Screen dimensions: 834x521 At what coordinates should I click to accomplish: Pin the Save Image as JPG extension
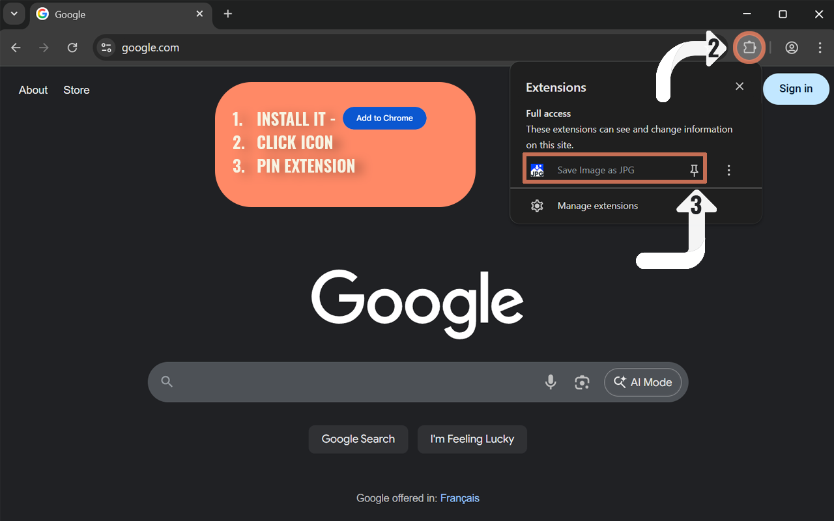tap(695, 171)
